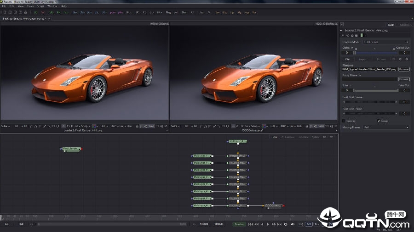
Task: Toggle Prx proxy mode button
Action: 317,224
